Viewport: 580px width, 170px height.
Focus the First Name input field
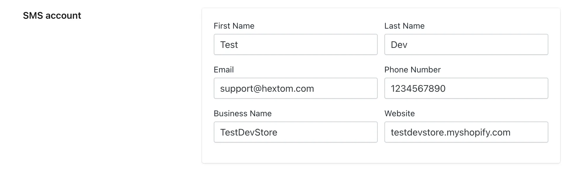(296, 44)
